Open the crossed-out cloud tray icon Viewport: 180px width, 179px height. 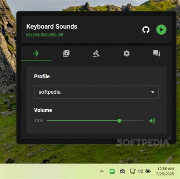[122, 171]
